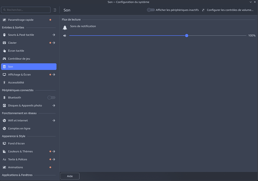The image size is (258, 181).
Task: Click the hamburger menu icon beside the search field
Action: point(55,10)
